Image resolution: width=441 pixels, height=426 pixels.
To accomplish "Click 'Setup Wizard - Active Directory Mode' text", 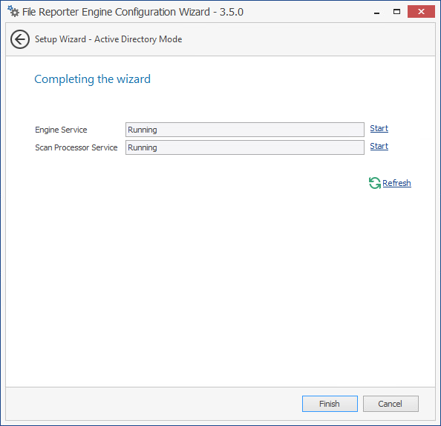I will [108, 39].
